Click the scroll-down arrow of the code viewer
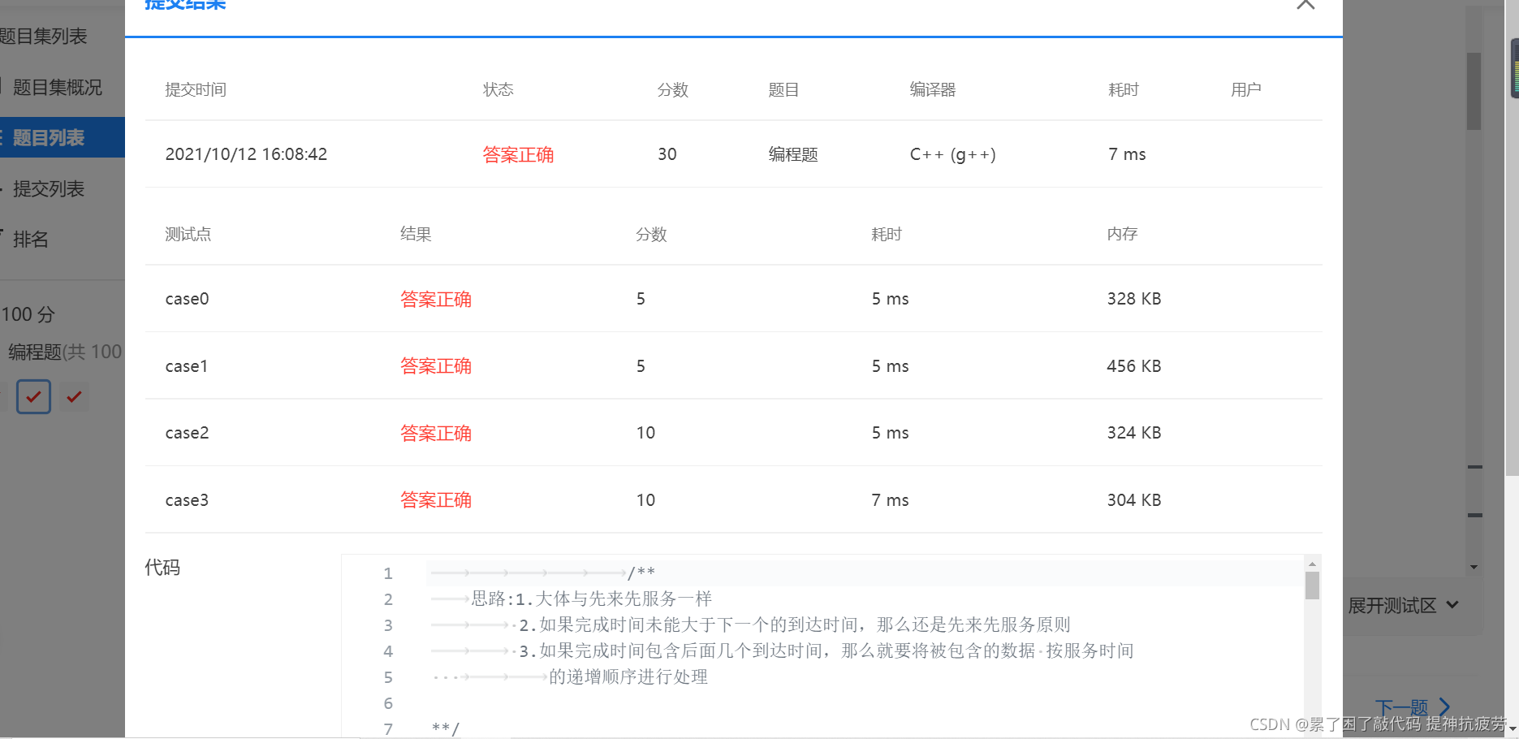 point(1312,733)
